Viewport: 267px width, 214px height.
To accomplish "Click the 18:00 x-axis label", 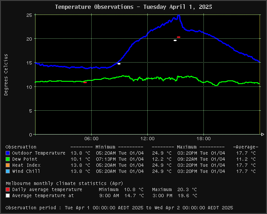I will 203,139.
